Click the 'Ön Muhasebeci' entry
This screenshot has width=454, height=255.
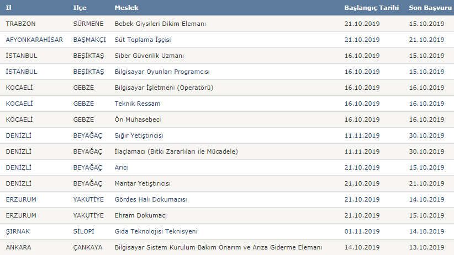coord(138,120)
